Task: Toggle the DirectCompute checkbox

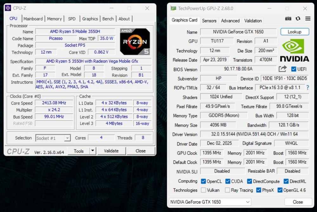Action: click(249, 181)
